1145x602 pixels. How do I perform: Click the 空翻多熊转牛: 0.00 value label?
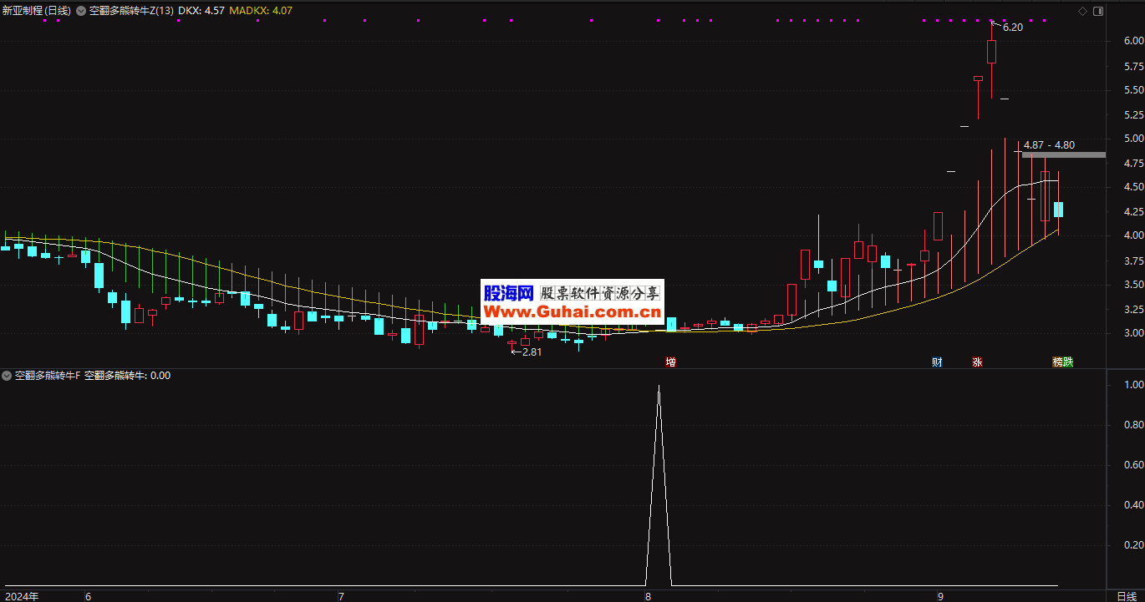click(x=127, y=376)
